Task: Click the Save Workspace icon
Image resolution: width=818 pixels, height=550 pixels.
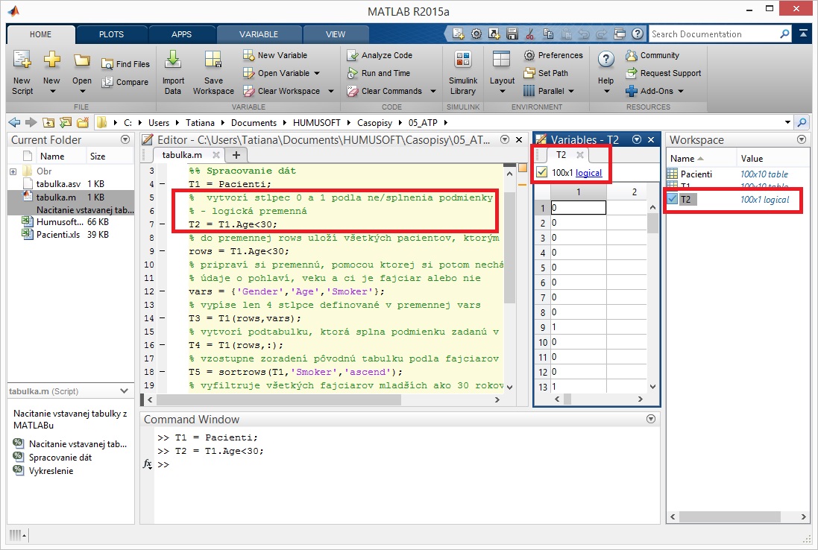Action: pyautogui.click(x=213, y=60)
